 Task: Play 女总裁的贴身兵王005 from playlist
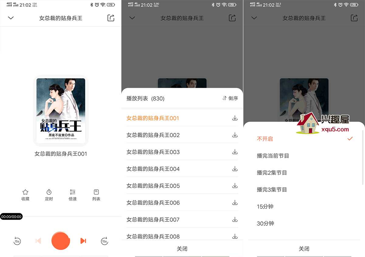click(x=153, y=186)
